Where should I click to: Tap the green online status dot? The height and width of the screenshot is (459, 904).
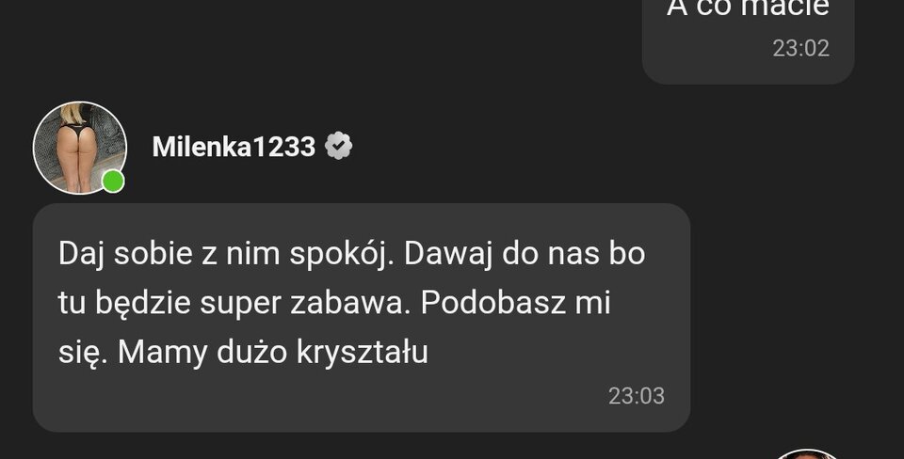click(x=113, y=182)
